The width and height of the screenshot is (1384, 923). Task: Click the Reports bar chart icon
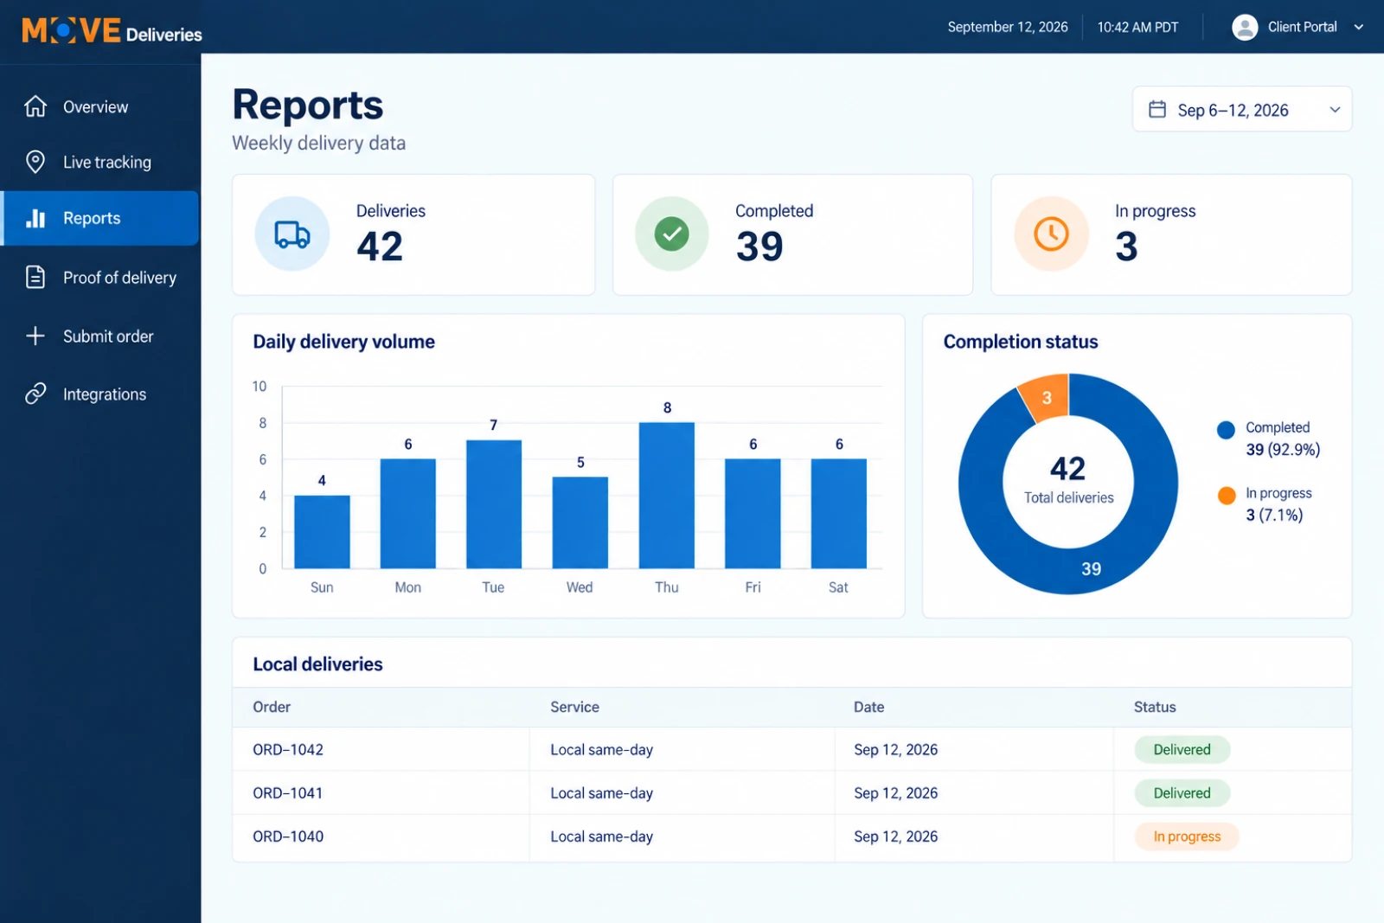(35, 218)
